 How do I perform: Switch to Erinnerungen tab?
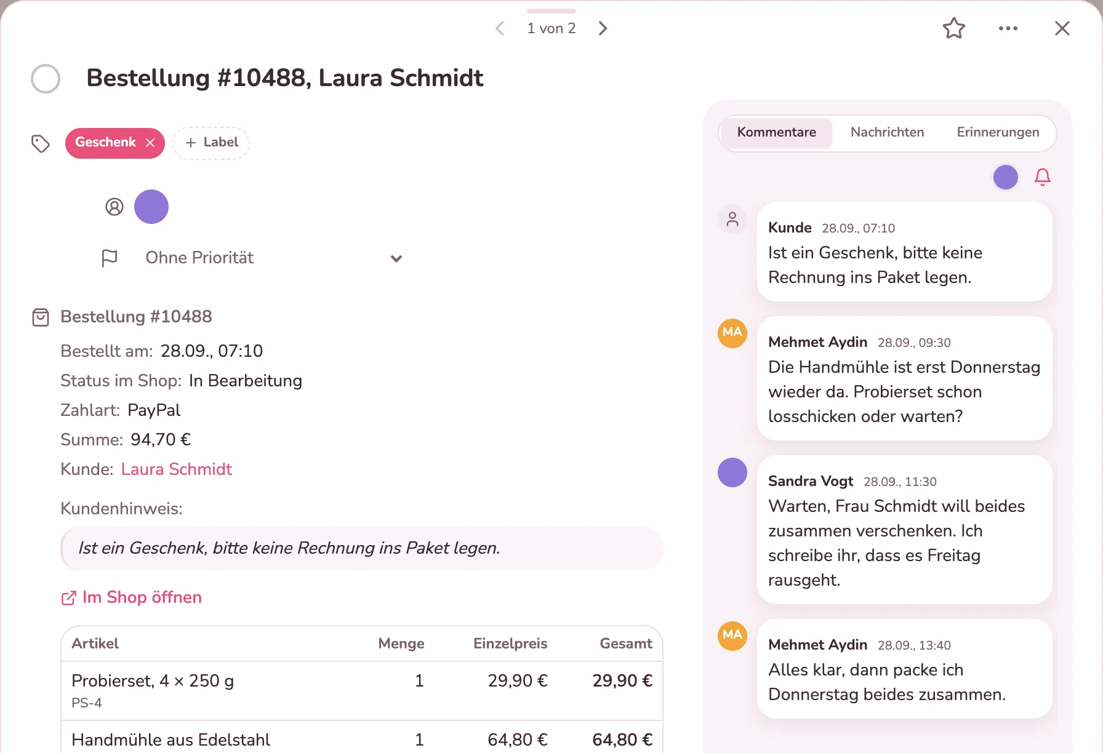tap(998, 132)
